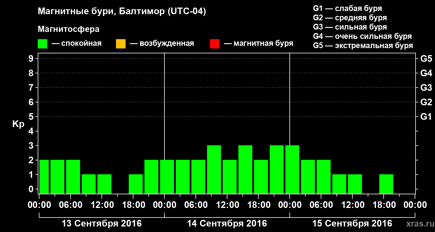Click the G2 tick label on right axis

pyautogui.click(x=426, y=102)
